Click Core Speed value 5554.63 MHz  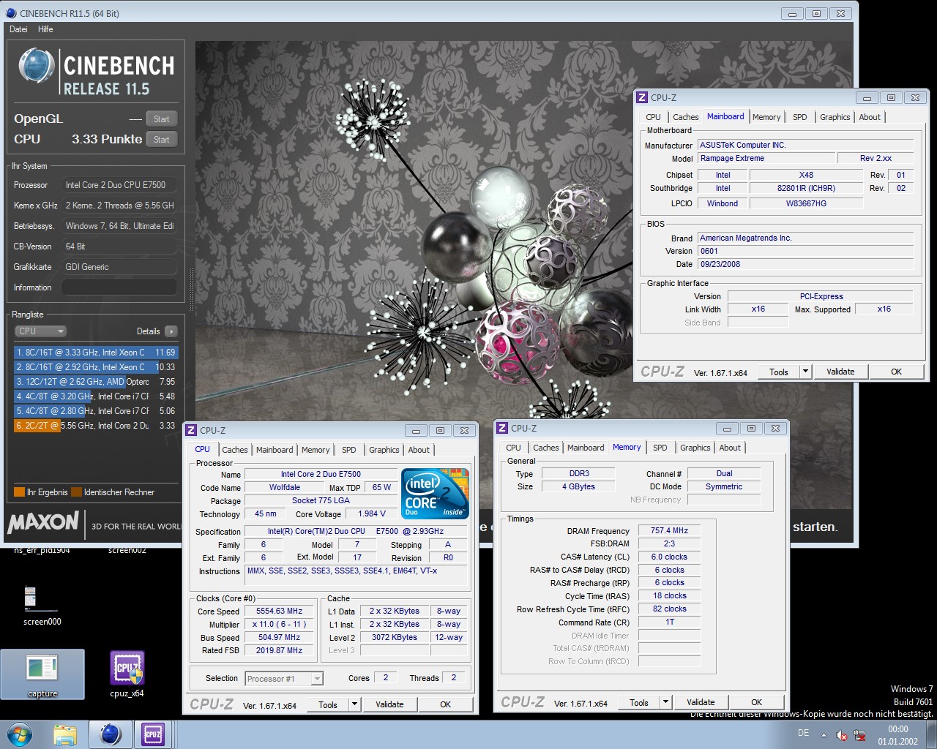click(x=279, y=611)
